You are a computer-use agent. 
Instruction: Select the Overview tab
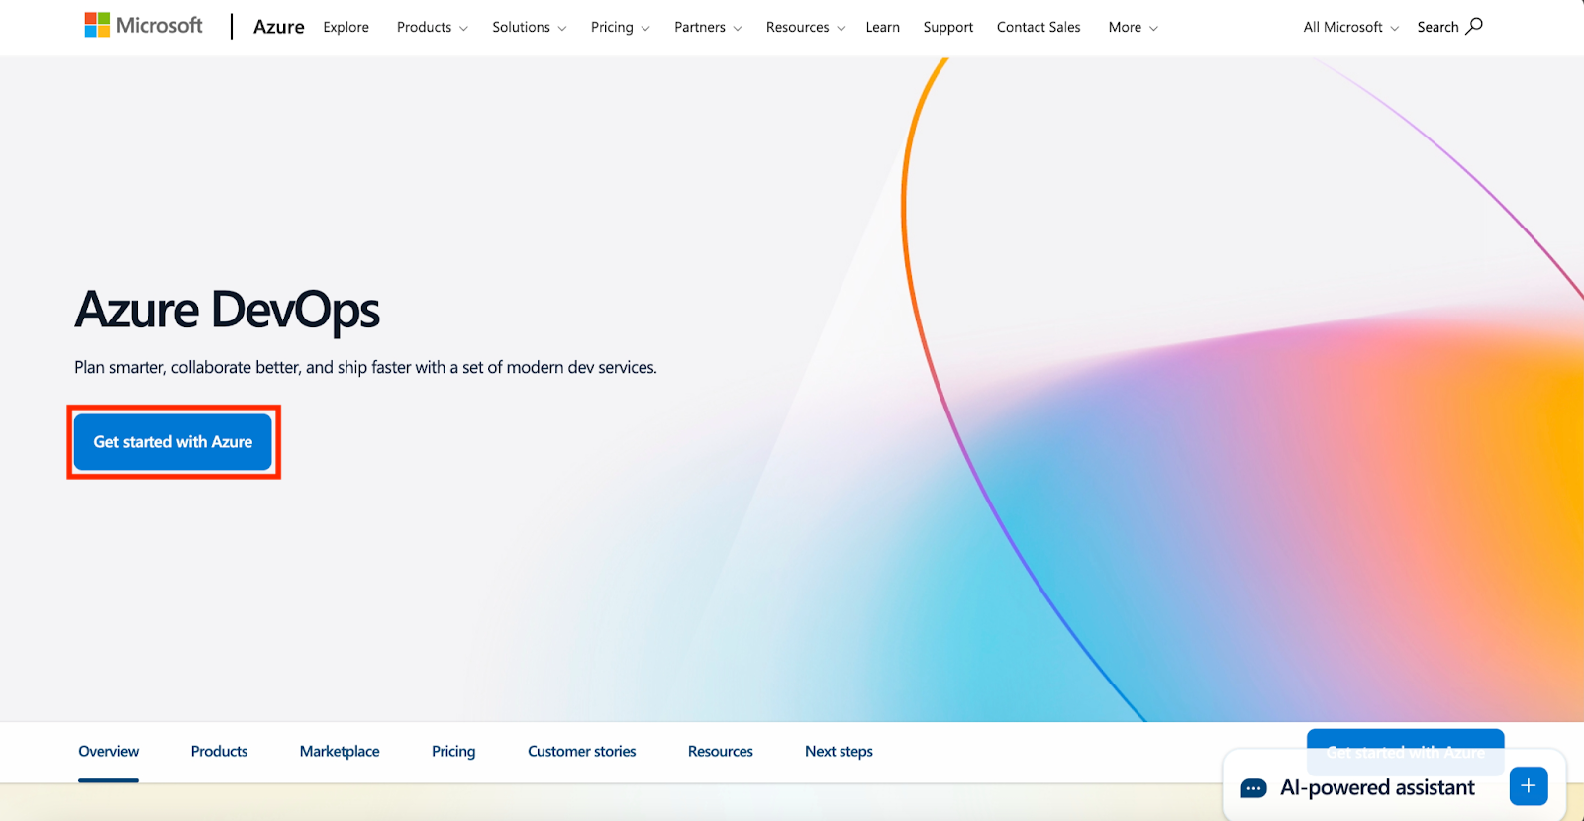pos(109,752)
